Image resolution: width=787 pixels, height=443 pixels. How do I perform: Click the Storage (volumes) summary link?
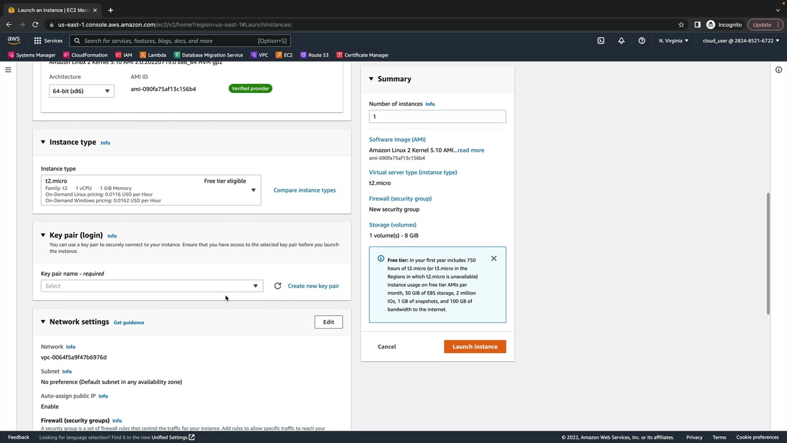pos(392,225)
